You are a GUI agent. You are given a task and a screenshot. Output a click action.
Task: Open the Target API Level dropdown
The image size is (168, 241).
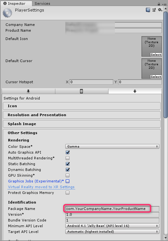[x=112, y=232]
